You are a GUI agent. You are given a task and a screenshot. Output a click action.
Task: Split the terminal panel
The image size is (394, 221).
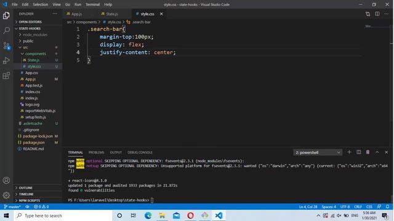point(358,152)
